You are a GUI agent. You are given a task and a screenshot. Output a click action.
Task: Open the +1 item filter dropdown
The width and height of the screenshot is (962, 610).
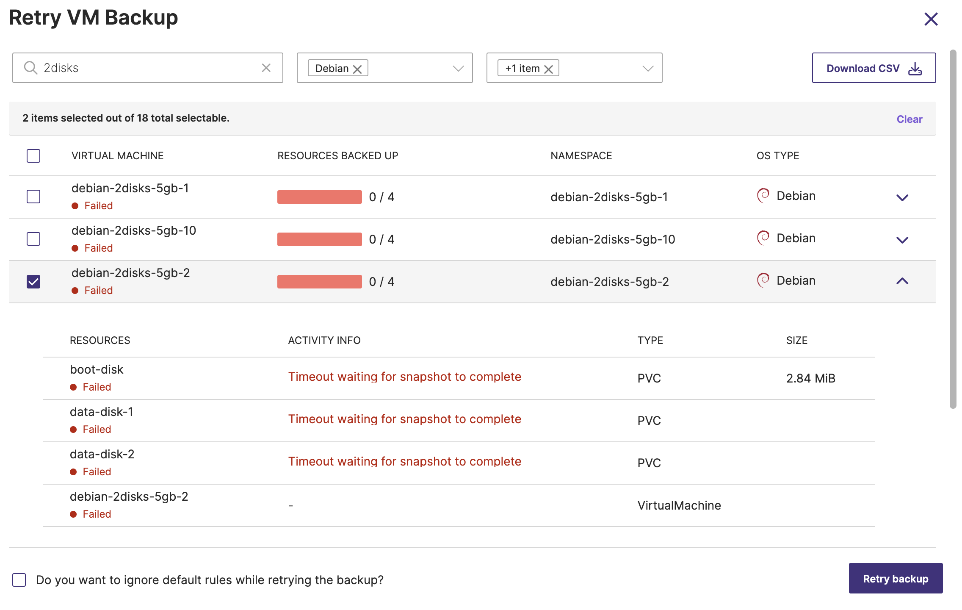click(648, 68)
